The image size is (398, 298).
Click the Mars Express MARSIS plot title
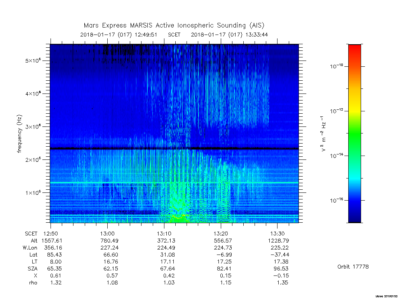tap(174, 25)
